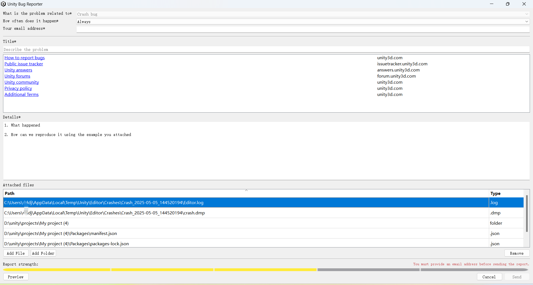The image size is (533, 285).
Task: Select the crash.dmp attached file row
Action: tap(167, 213)
